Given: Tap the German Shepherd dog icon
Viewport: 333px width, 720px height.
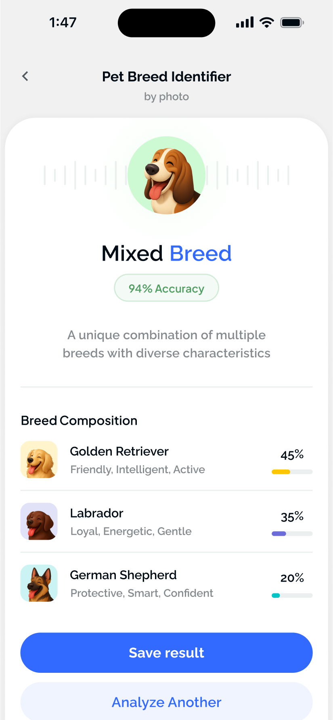Looking at the screenshot, I should tap(39, 583).
